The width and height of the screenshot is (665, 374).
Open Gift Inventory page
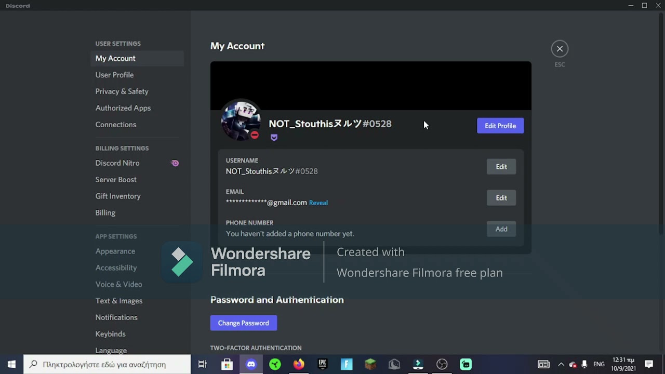click(x=137, y=196)
